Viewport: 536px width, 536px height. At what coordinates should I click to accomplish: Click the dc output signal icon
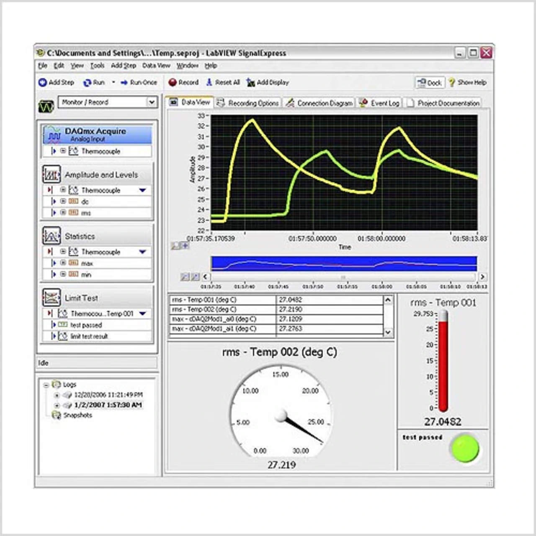point(73,201)
